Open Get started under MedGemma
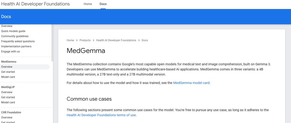This screenshot has height=123, width=291. [8, 72]
